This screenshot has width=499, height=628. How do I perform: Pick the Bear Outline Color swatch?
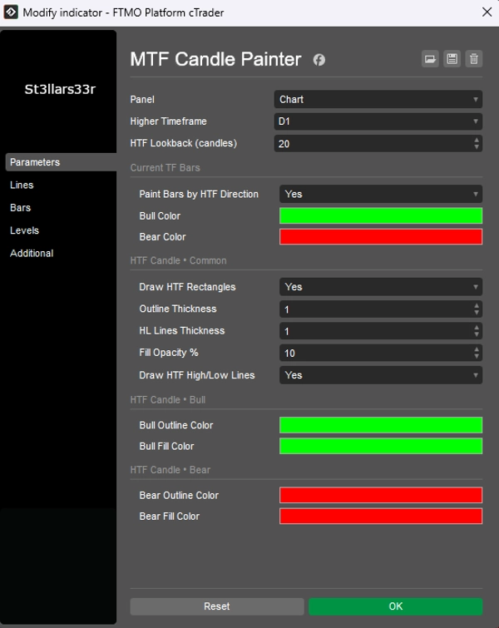click(380, 495)
